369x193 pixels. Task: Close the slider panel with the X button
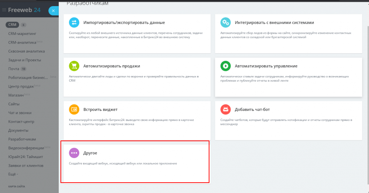(x=53, y=11)
